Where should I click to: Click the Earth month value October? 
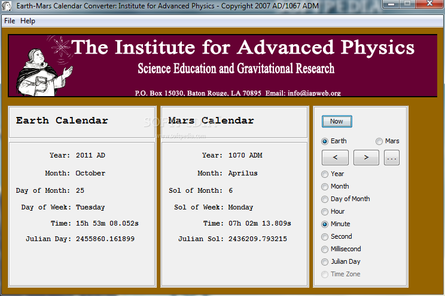pyautogui.click(x=90, y=173)
